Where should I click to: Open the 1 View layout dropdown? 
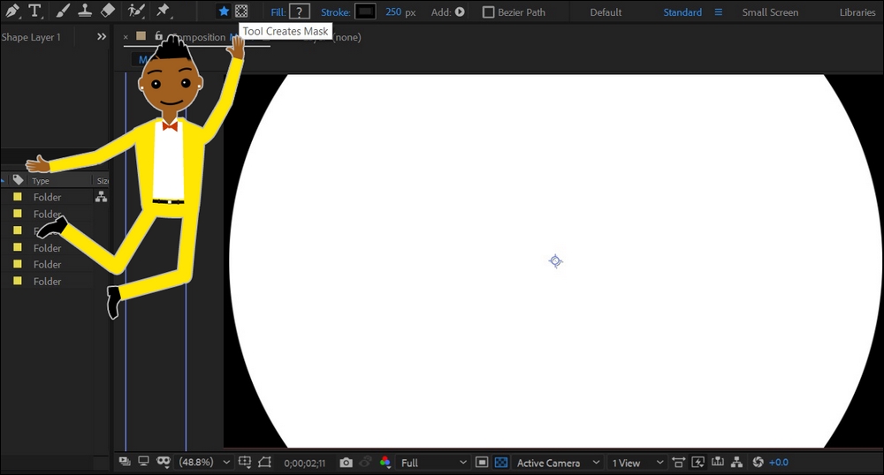click(637, 463)
